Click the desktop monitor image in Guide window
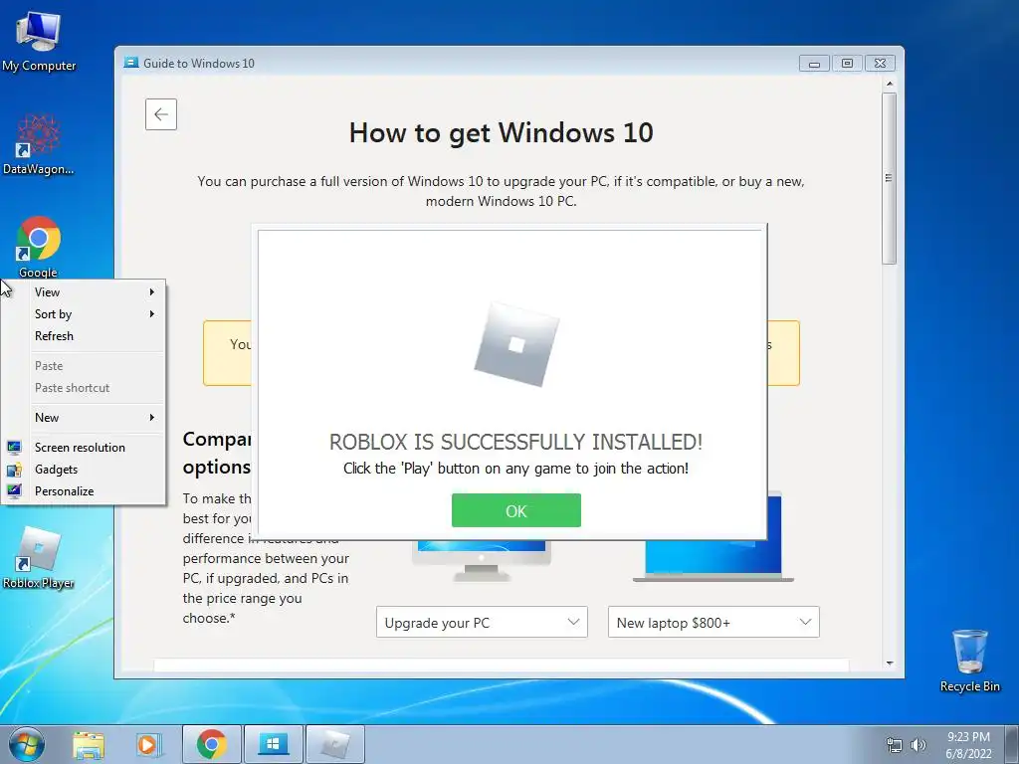This screenshot has height=764, width=1019. (481, 560)
